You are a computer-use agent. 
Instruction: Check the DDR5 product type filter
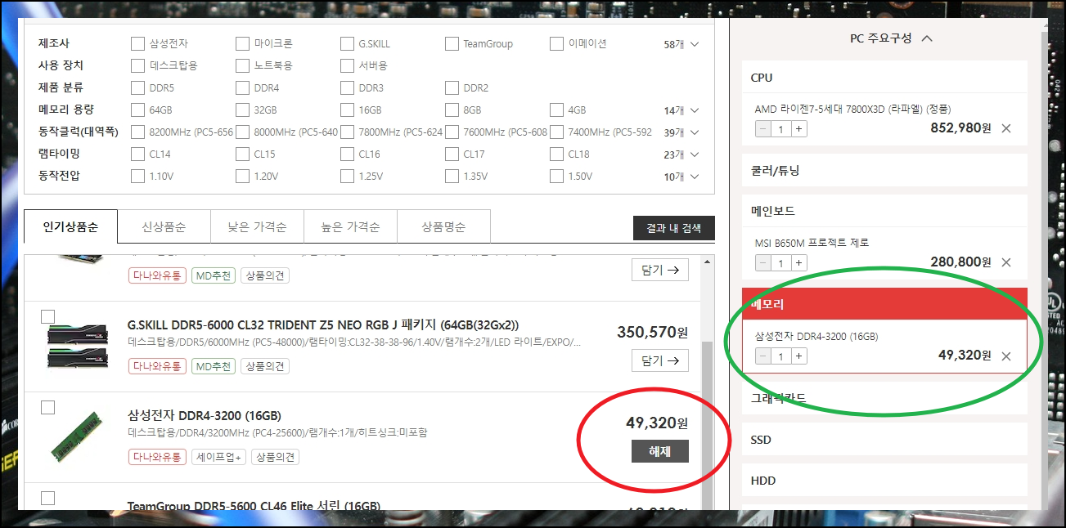click(137, 87)
